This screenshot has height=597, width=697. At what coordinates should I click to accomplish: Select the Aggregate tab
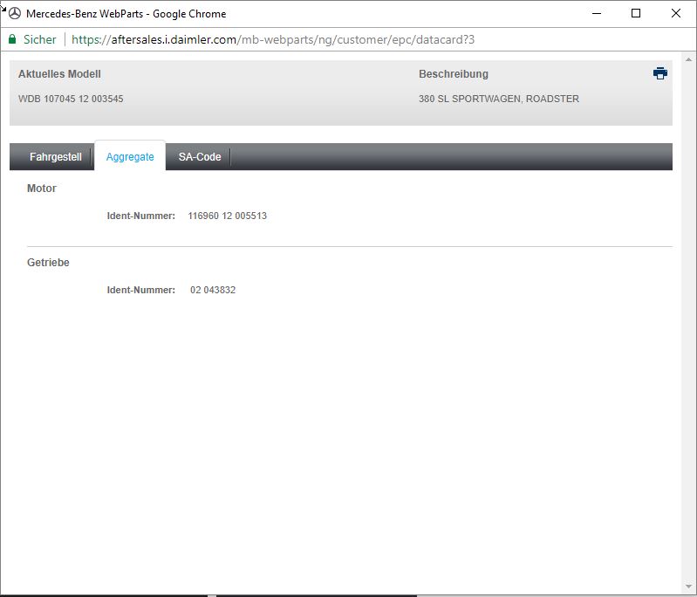coord(130,157)
